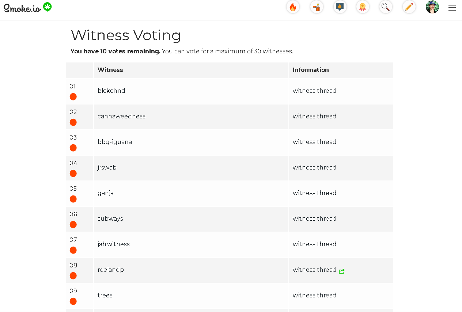
Task: Open witness thread for jrswab
Action: [314, 167]
